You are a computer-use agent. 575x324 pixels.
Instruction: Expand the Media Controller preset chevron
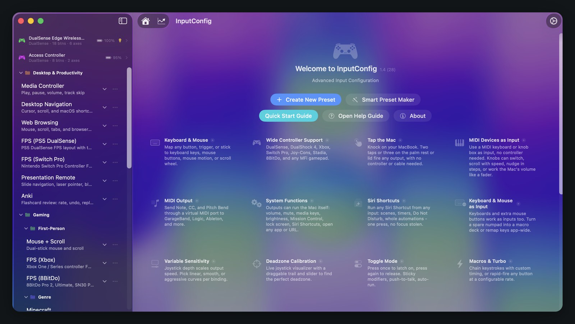(105, 89)
